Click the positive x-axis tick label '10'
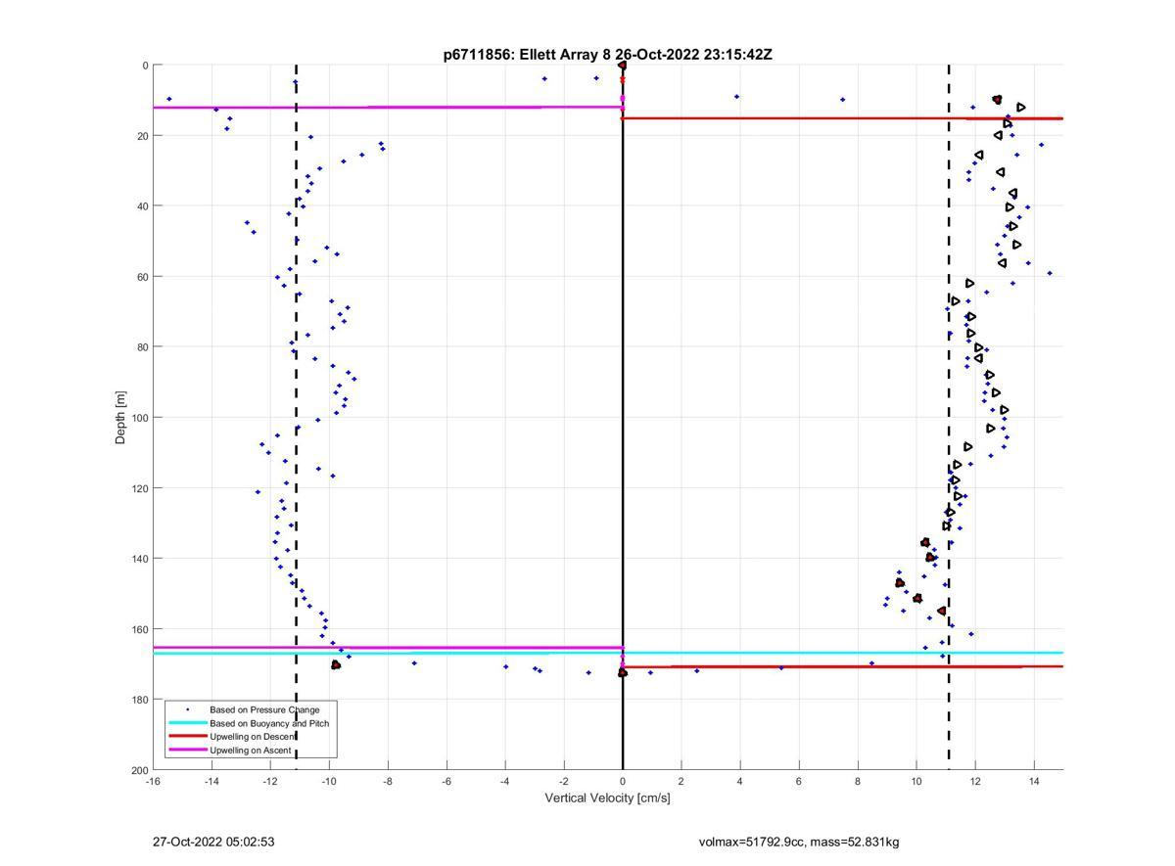 pos(916,781)
